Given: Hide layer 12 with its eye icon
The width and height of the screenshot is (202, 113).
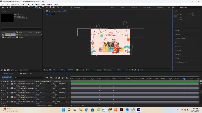Looking at the screenshot, I should pos(2,84).
